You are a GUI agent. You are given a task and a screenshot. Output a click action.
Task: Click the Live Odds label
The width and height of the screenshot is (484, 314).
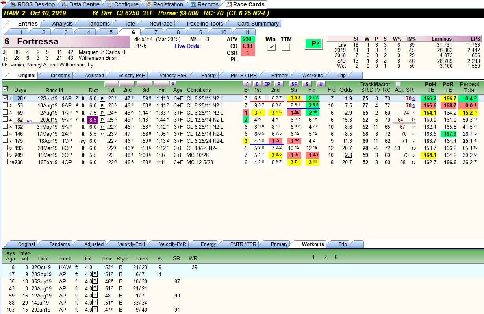click(187, 46)
